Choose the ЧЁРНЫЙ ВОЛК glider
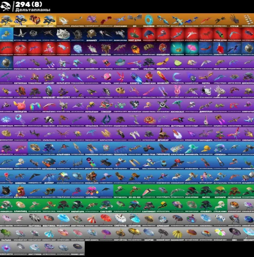The image size is (254, 257). 92,120
